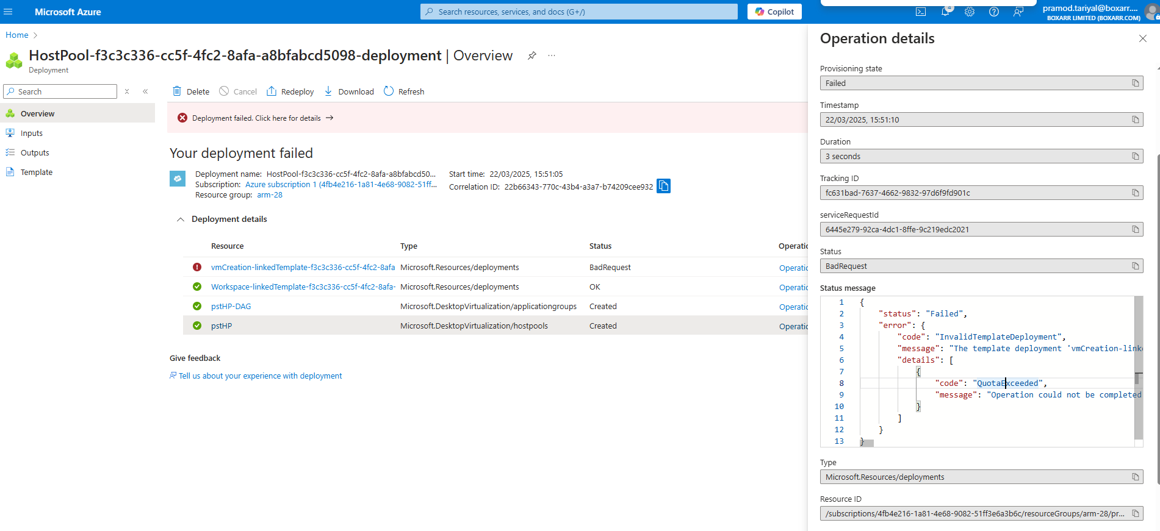Copy the Resource ID value

pos(1136,513)
